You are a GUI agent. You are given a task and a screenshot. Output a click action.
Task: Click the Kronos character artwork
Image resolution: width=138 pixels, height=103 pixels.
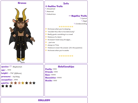point(22,34)
